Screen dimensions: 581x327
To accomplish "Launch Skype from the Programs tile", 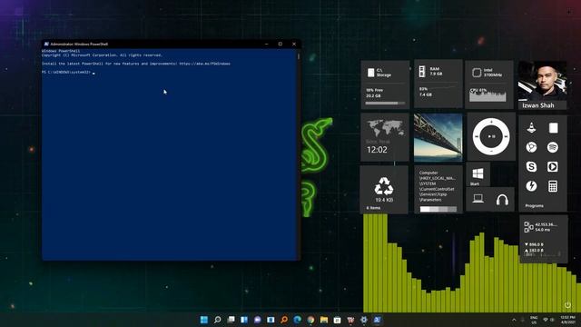I will (531, 166).
